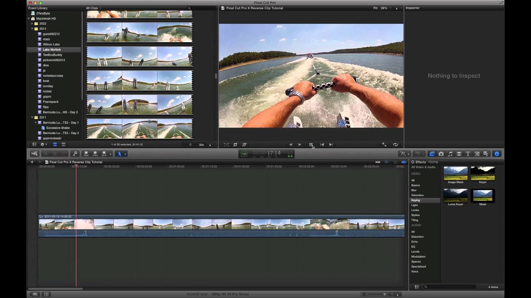The image size is (531, 298).
Task: Play in reverse in the viewer
Action: (290, 144)
